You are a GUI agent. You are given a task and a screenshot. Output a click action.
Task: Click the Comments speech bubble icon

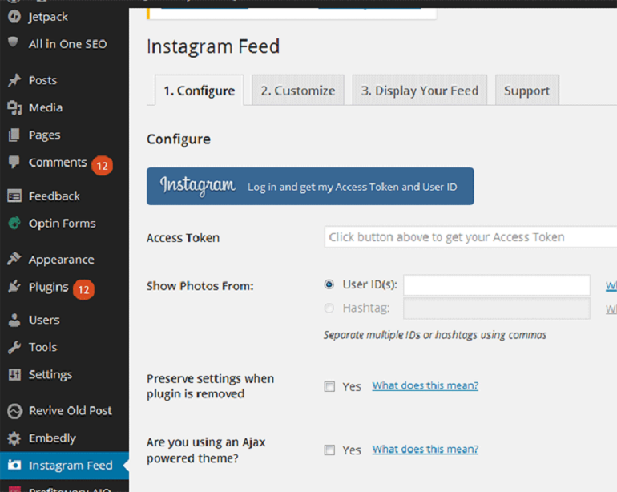click(14, 162)
